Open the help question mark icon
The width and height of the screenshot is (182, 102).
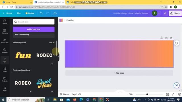click(x=179, y=94)
